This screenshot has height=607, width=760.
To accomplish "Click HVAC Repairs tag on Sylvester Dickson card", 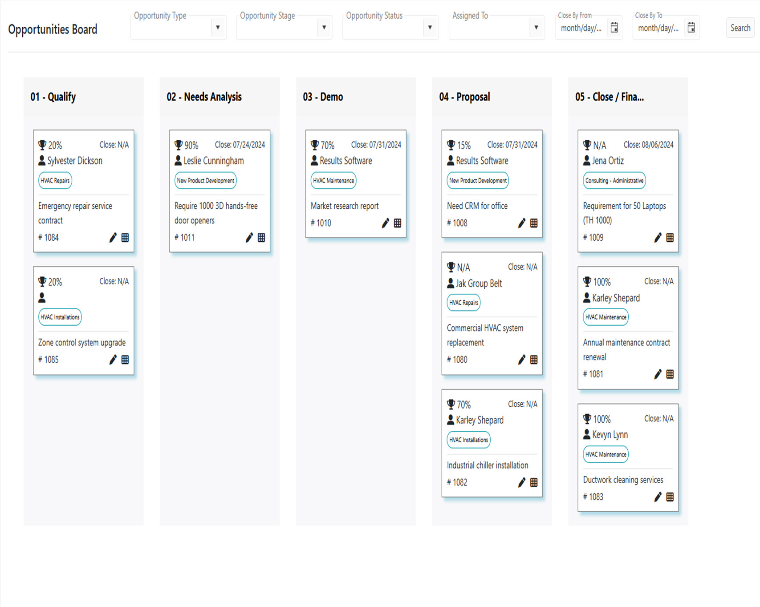I will 55,181.
